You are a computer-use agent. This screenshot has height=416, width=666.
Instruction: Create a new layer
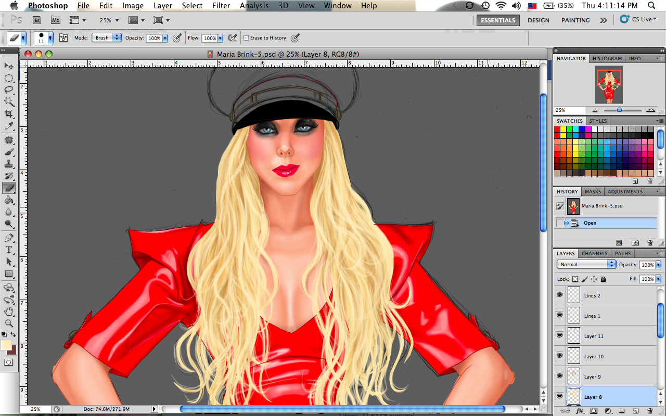pos(635,411)
